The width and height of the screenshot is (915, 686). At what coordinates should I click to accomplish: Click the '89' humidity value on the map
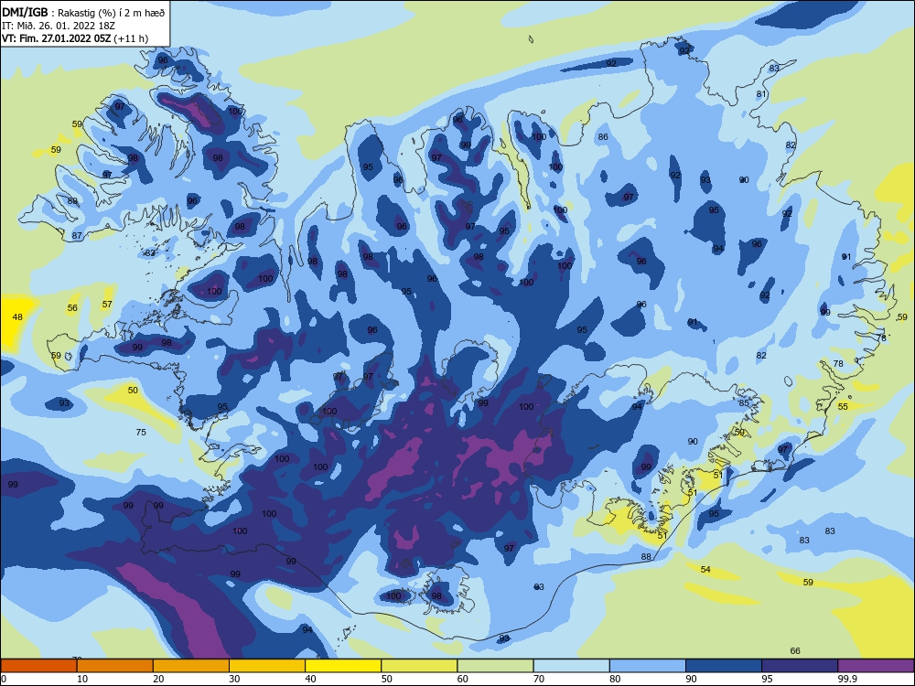pos(72,200)
